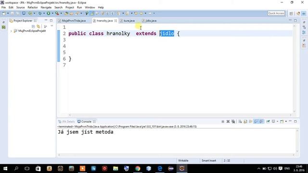Open the New file dropdown arrow
The width and height of the screenshot is (308, 173).
tap(8, 13)
